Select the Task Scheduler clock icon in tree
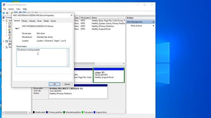Screen dimensions: 211x118 [x=10, y=23]
